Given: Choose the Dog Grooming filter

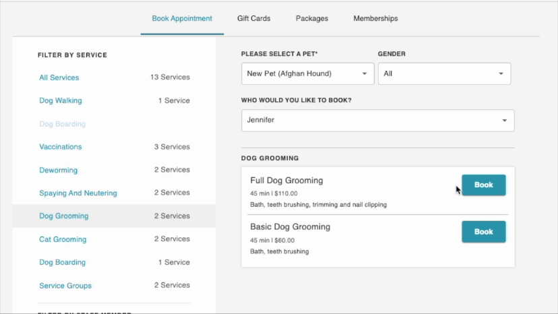Looking at the screenshot, I should [64, 216].
